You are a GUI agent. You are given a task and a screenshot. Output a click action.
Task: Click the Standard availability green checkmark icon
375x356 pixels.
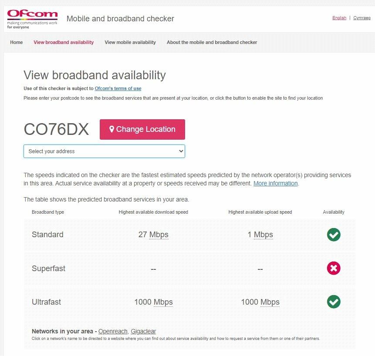click(x=334, y=235)
